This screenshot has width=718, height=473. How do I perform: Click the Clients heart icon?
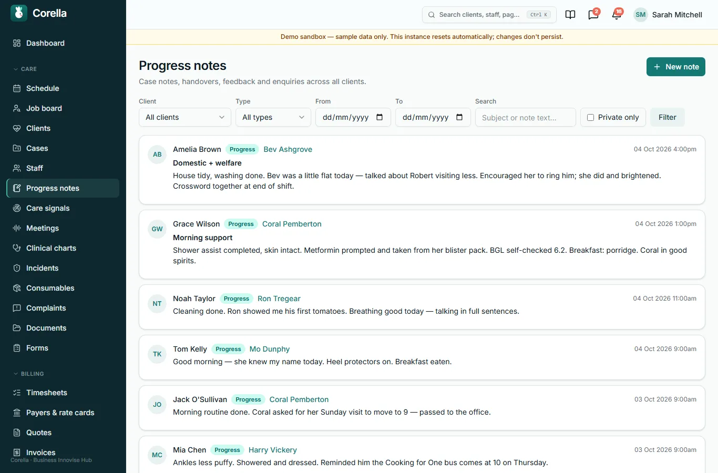17,128
